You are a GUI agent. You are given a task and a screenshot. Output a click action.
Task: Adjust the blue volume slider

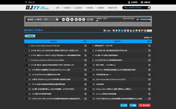tap(145, 20)
